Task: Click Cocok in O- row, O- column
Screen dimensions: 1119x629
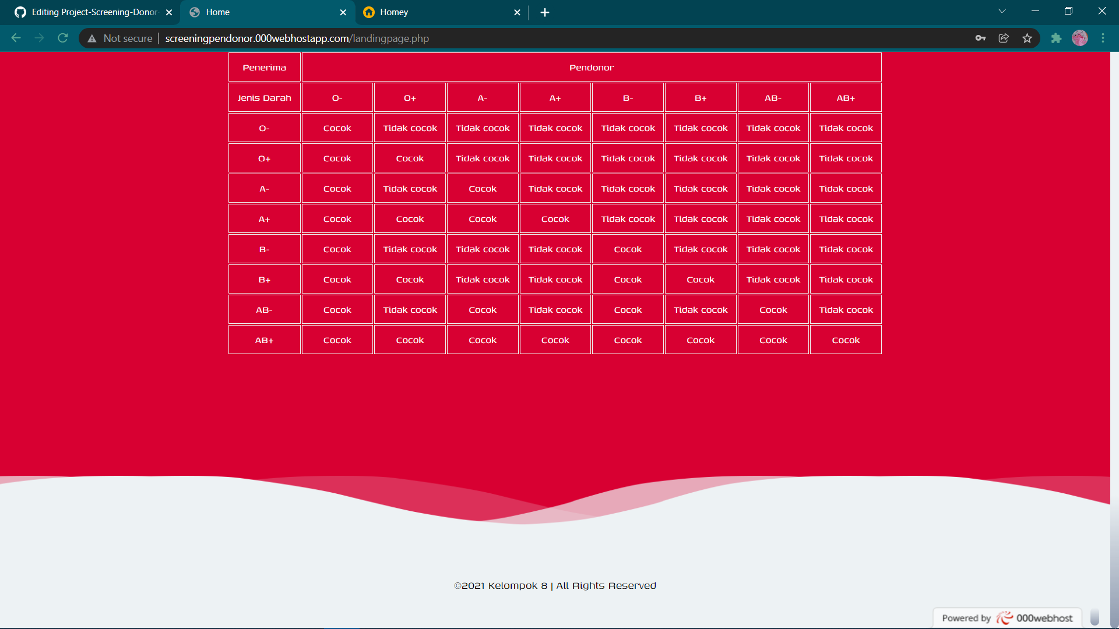Action: (x=337, y=128)
